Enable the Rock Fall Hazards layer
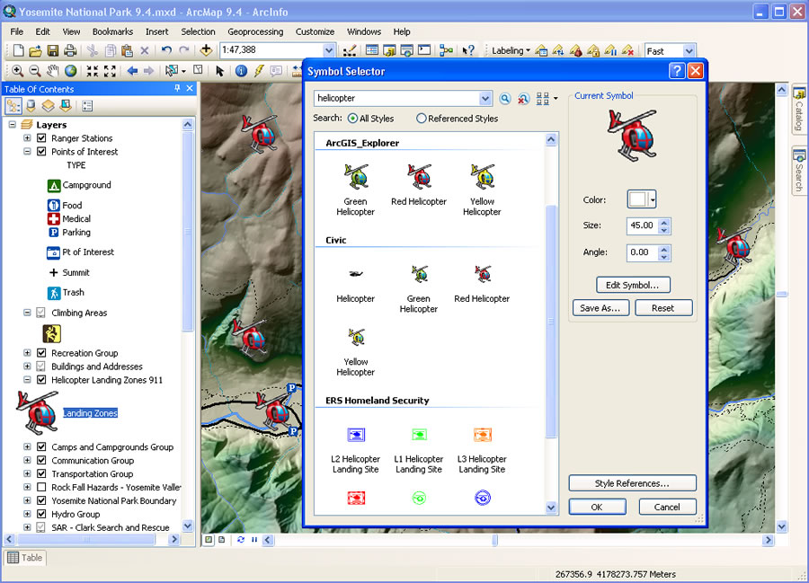Screen dimensions: 809x583 41,487
